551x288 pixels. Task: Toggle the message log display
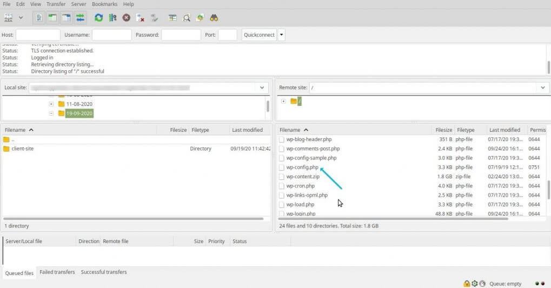39,17
